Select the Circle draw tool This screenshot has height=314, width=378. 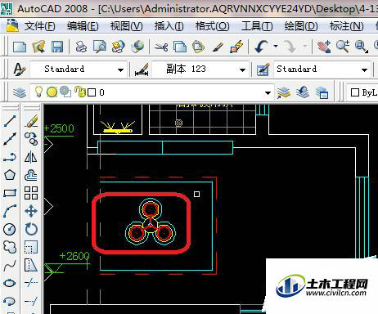point(10,229)
